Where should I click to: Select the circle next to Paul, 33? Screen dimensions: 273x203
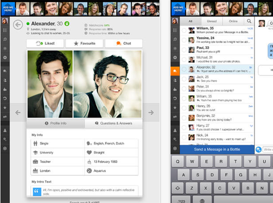[184, 50]
